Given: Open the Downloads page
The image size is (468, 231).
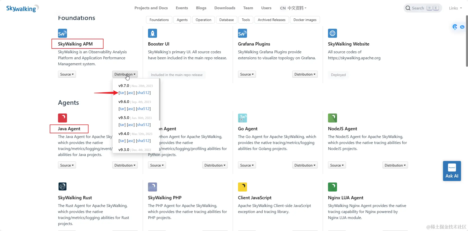Looking at the screenshot, I should click(225, 8).
